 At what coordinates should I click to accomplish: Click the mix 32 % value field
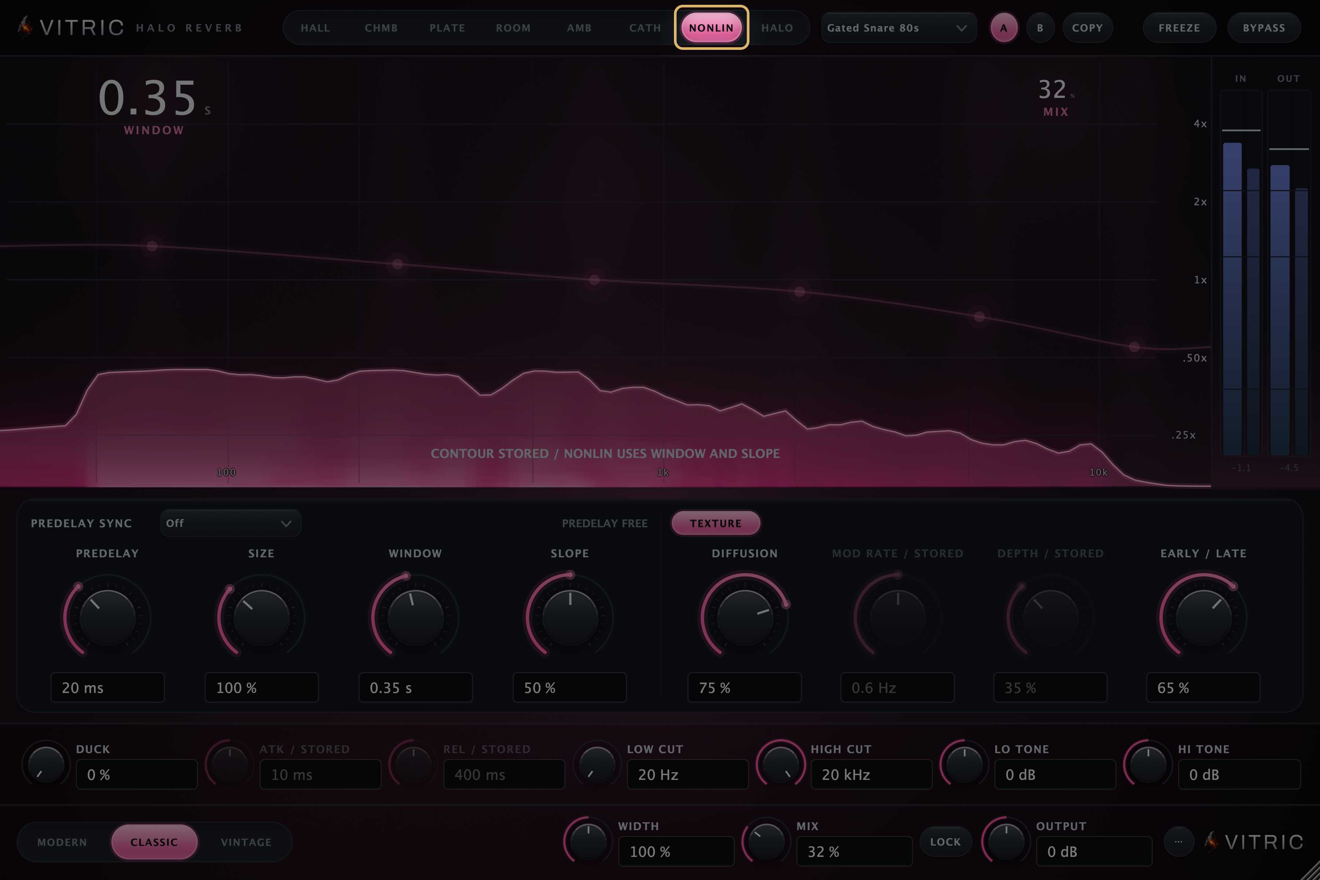pyautogui.click(x=854, y=851)
